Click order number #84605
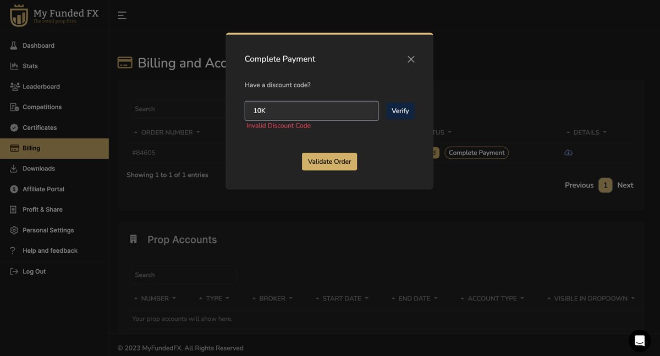Screen dimensions: 660x356 [x=144, y=153]
